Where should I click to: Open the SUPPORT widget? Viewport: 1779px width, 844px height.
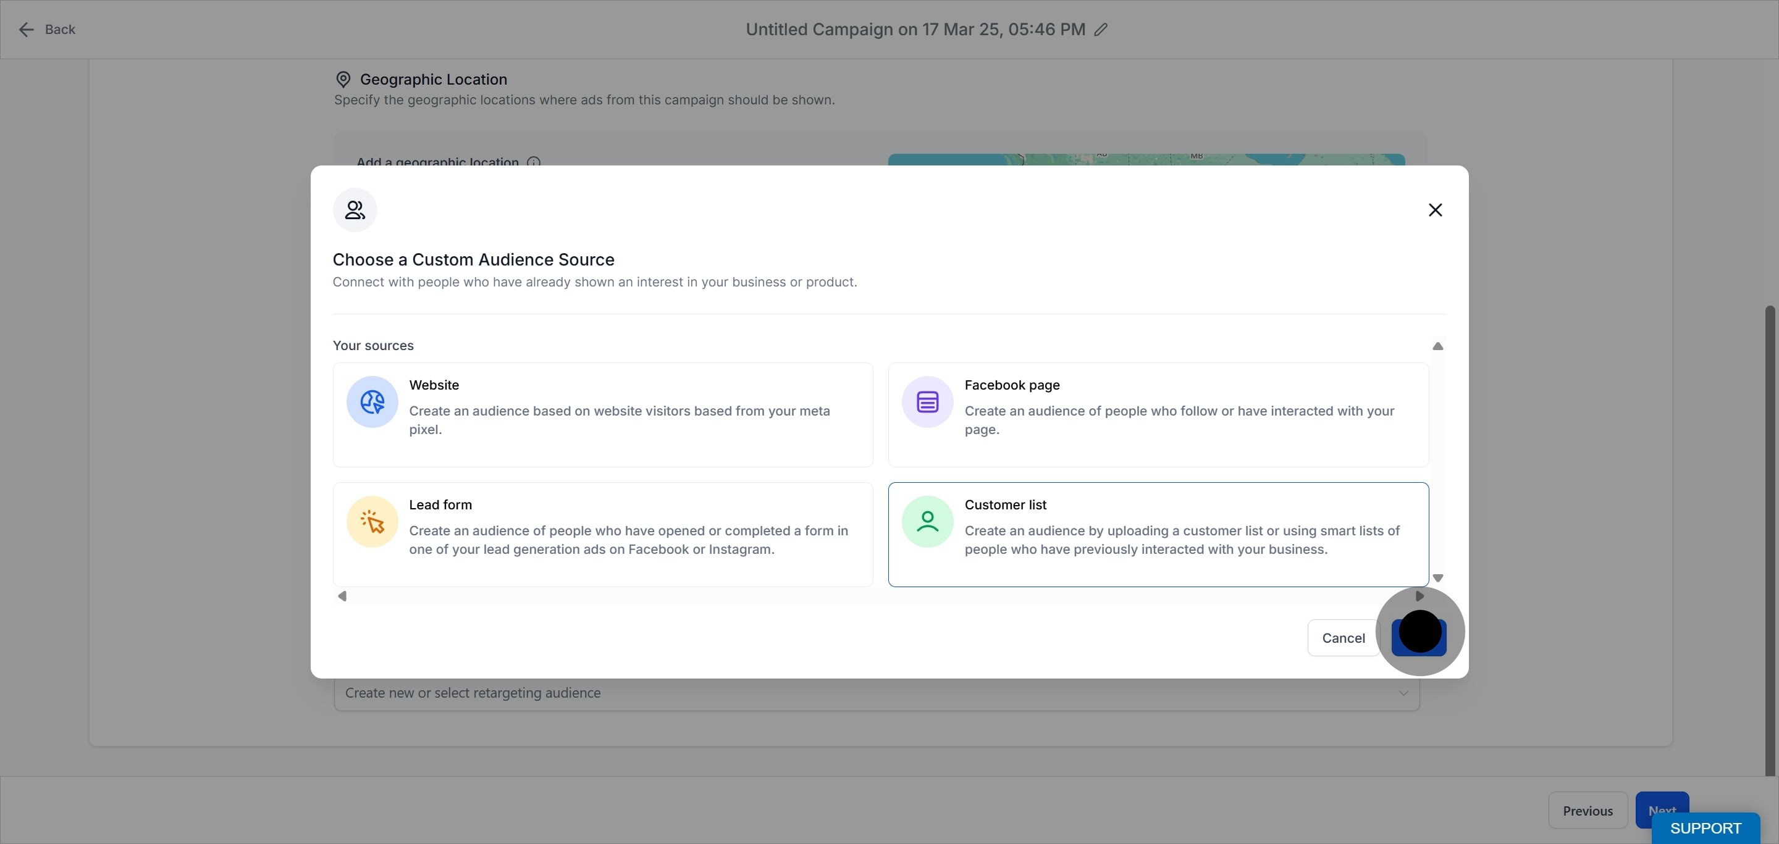1705,828
